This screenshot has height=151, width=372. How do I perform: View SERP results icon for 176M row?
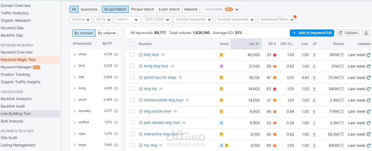342,112
